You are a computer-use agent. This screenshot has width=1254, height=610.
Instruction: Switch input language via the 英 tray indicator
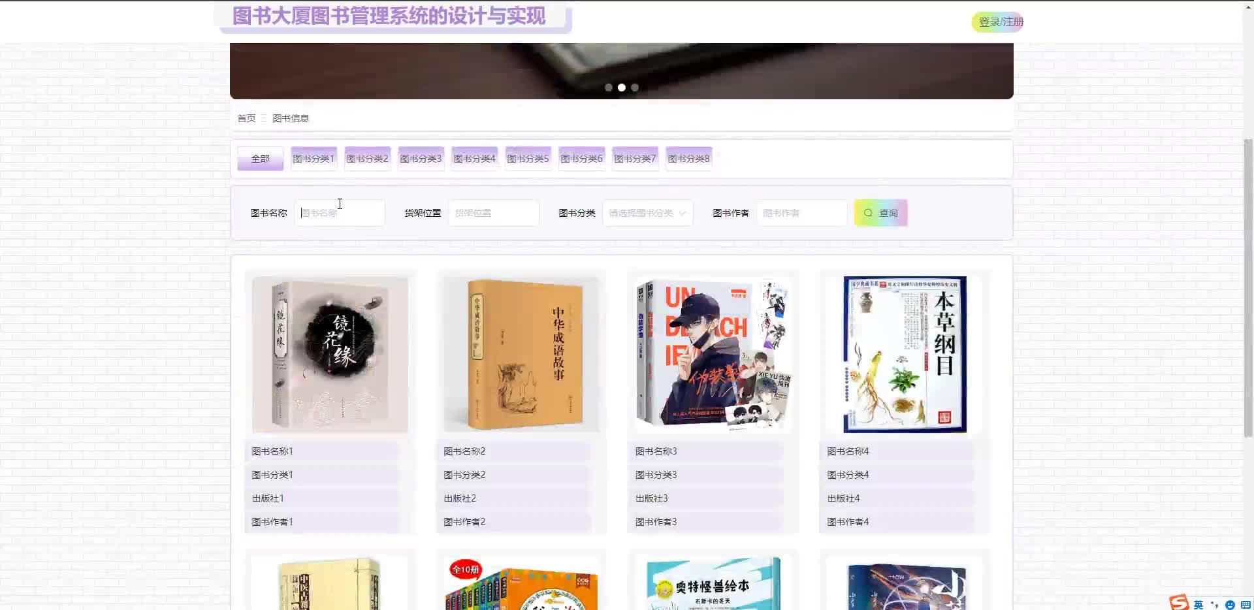(x=1198, y=604)
